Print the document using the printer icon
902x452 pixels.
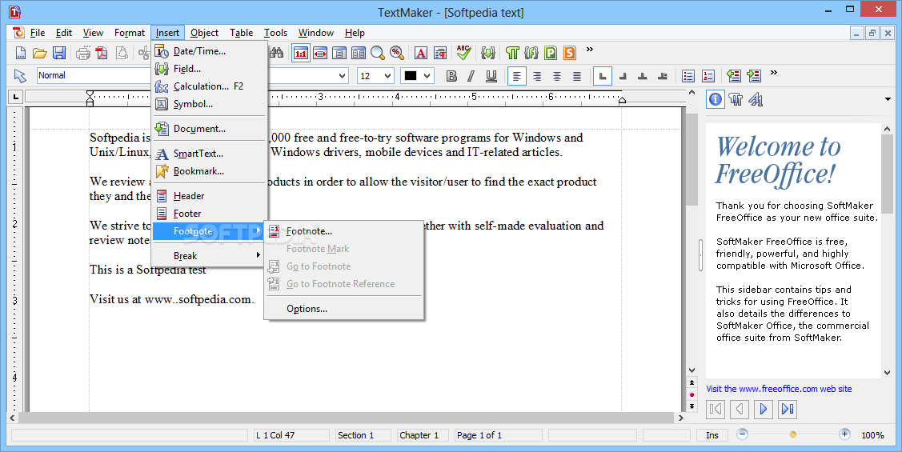tap(83, 54)
